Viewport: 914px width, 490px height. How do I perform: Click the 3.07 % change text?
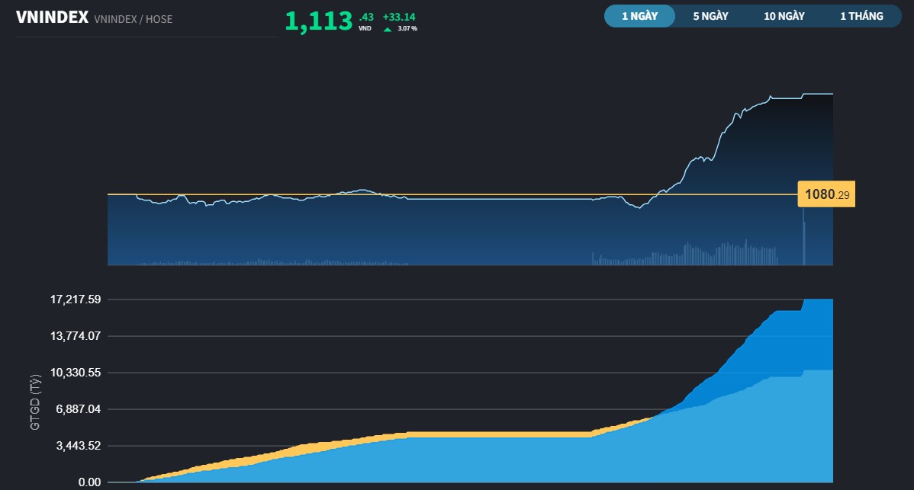point(407,28)
